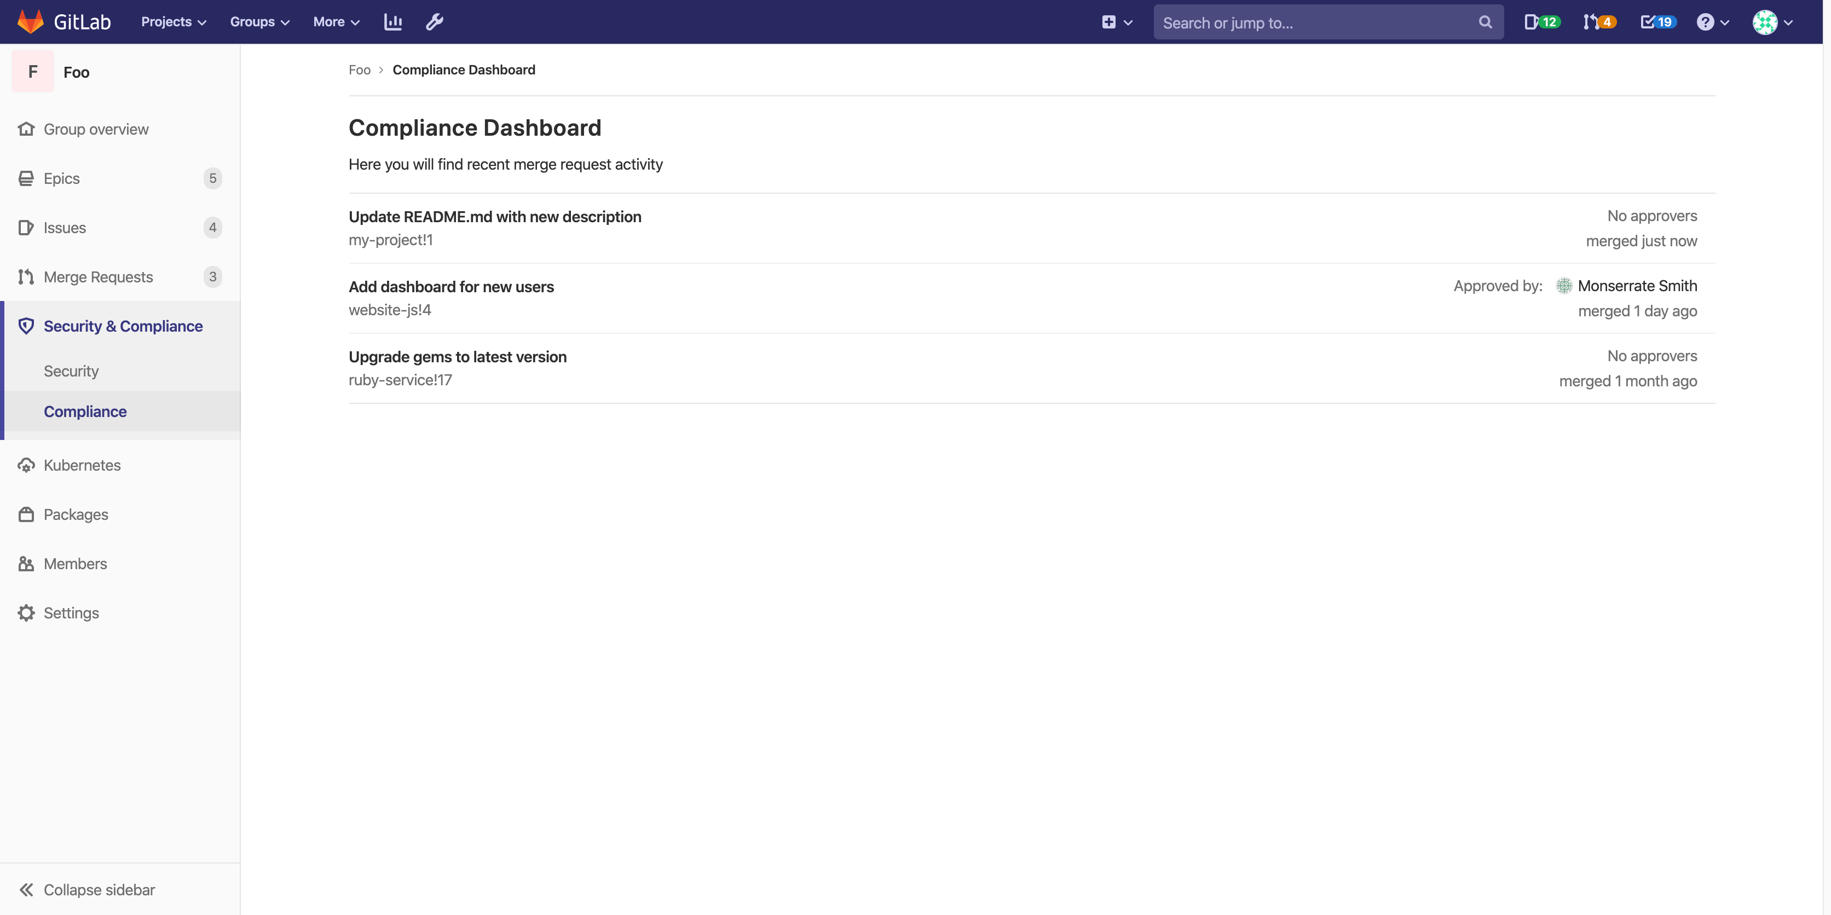The height and width of the screenshot is (915, 1831).
Task: Click the search magnifier icon
Action: (x=1485, y=21)
